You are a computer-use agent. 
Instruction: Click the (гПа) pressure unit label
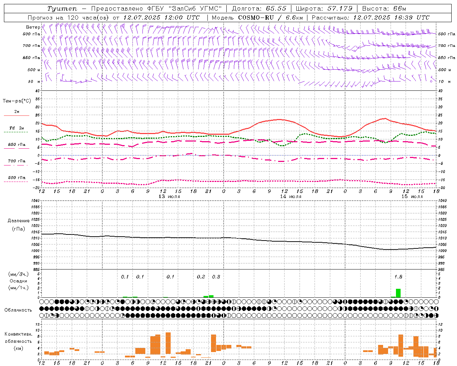[18, 229]
